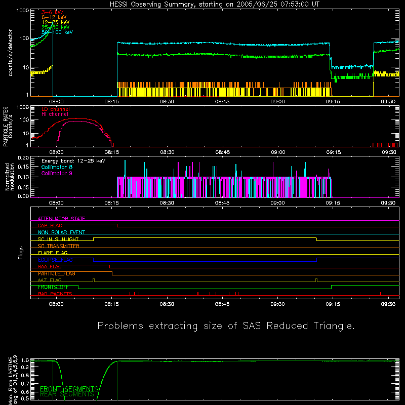Click the HESSI Observing Summary title text

pyautogui.click(x=215, y=5)
